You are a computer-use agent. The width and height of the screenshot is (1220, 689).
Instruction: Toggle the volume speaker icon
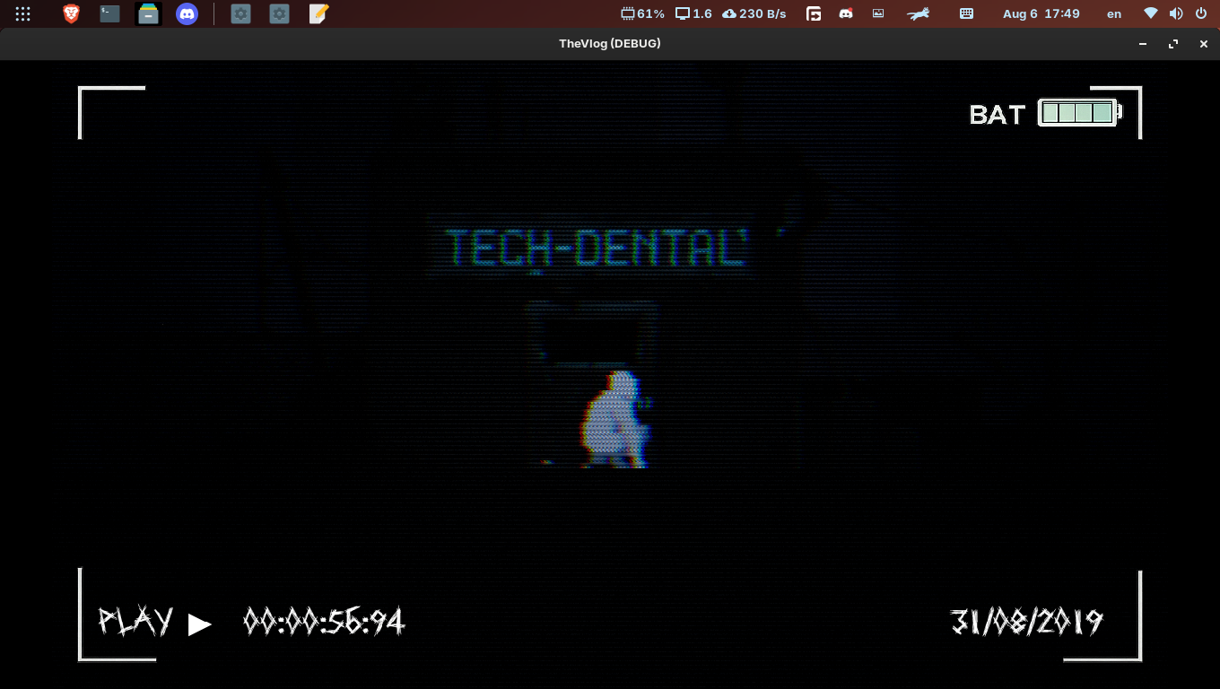pos(1176,13)
